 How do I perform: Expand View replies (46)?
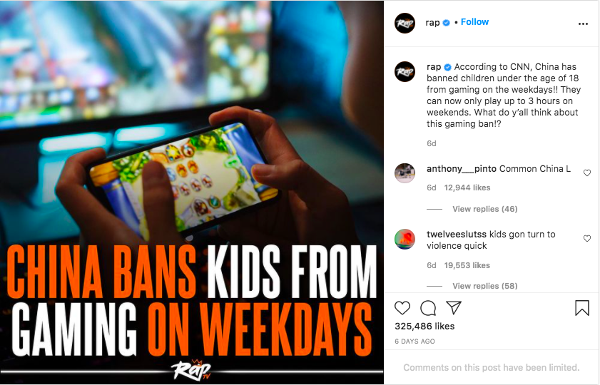coord(485,209)
